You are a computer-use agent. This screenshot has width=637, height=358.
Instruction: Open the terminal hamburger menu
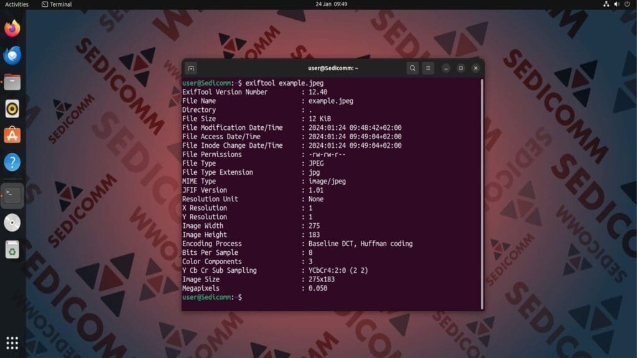tap(429, 68)
